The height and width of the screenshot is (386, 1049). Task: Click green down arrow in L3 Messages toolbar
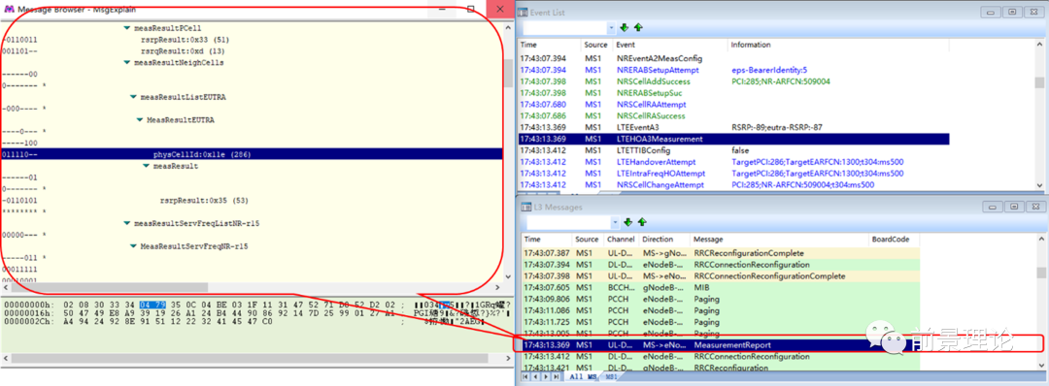click(x=627, y=222)
